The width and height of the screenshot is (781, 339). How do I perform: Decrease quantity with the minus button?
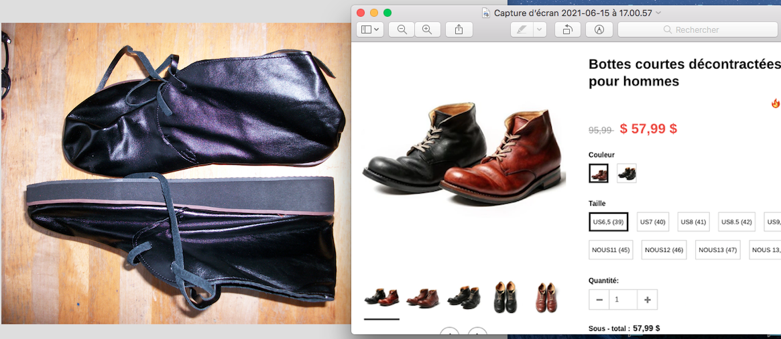[x=599, y=299]
